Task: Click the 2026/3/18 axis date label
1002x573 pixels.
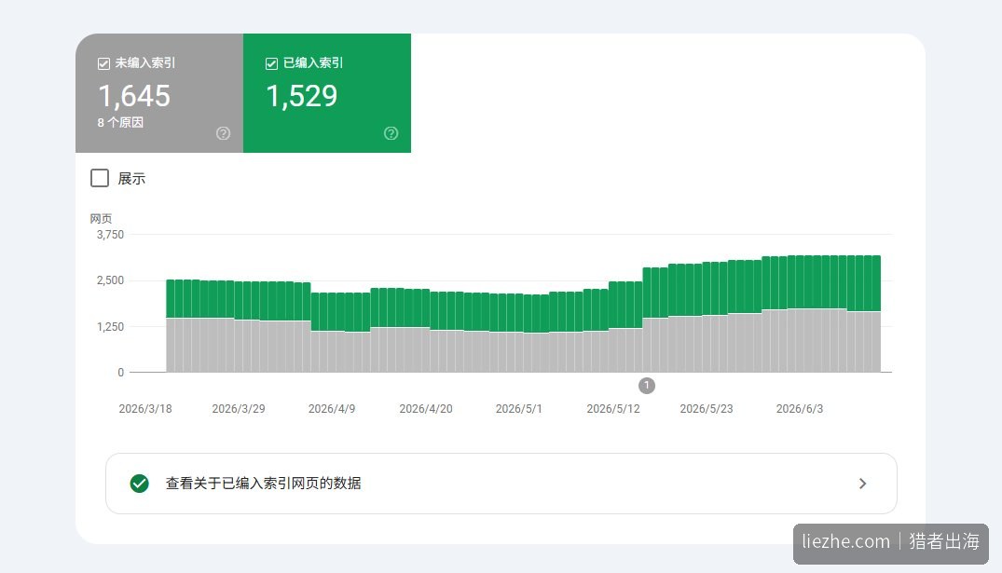Action: click(x=145, y=409)
